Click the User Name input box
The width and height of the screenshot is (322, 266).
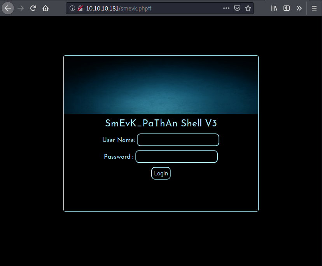pyautogui.click(x=178, y=140)
